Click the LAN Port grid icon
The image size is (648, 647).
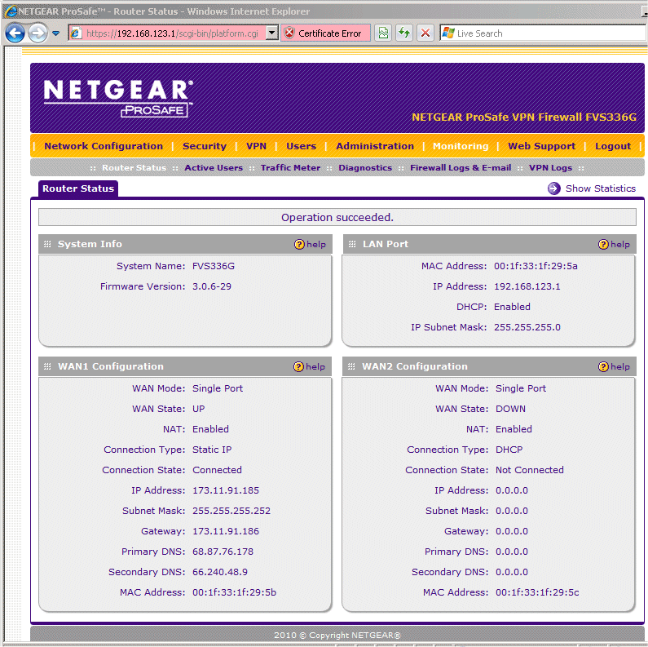[352, 244]
